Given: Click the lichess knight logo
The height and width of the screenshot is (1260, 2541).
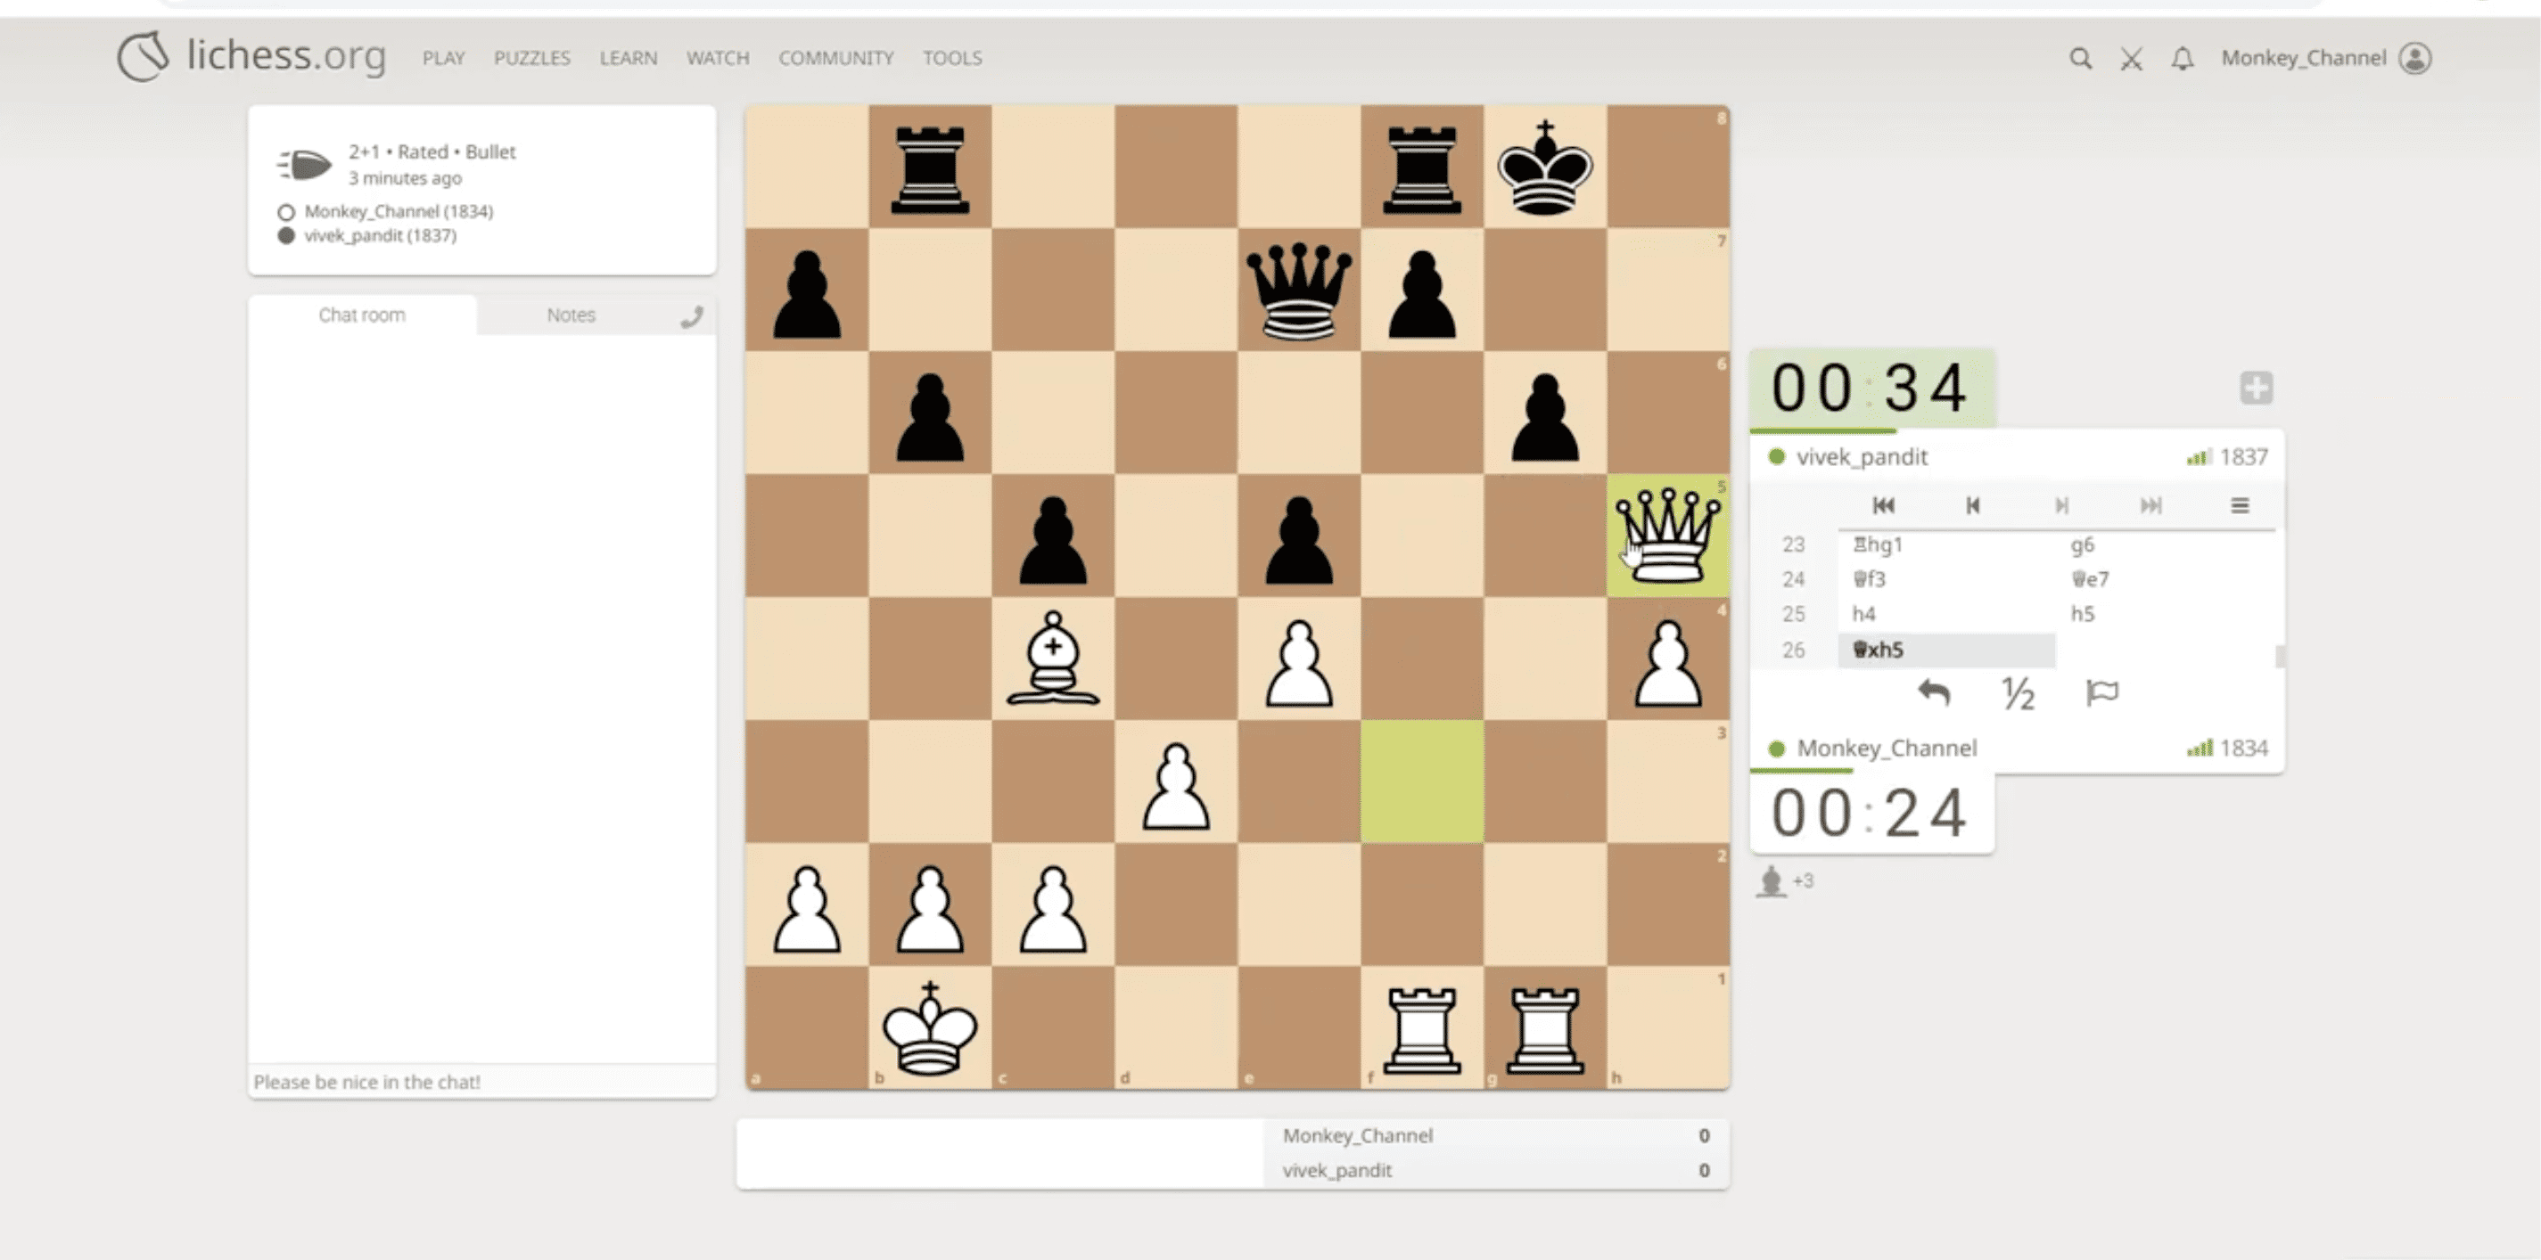Looking at the screenshot, I should (144, 56).
